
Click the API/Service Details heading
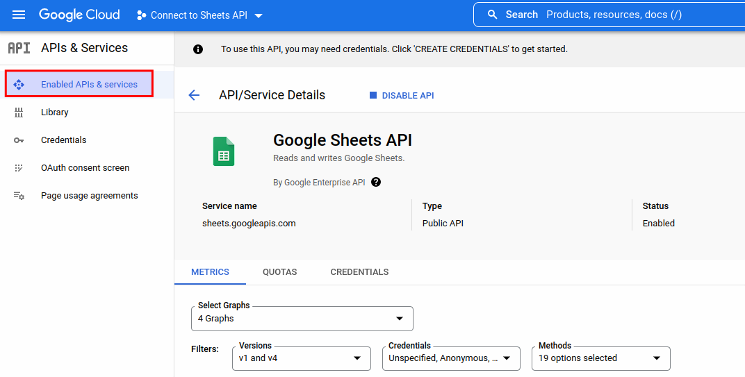[272, 95]
